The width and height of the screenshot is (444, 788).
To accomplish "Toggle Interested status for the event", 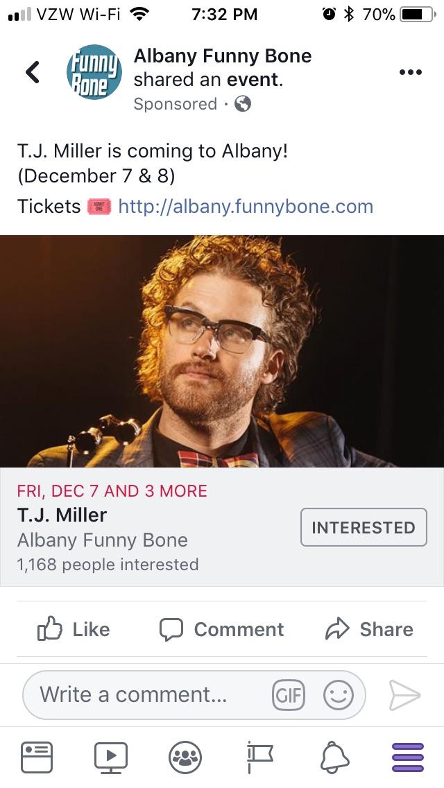I will (x=364, y=527).
